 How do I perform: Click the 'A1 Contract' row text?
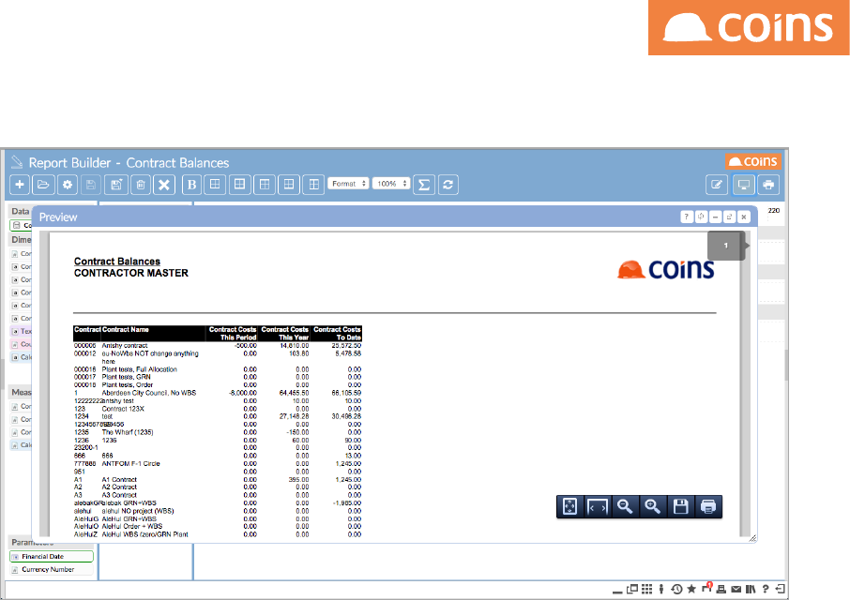point(119,479)
